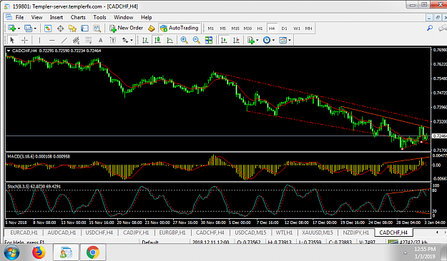Viewport: 447px width, 261px height.
Task: Click the Default profile in status bar
Action: click(x=150, y=242)
